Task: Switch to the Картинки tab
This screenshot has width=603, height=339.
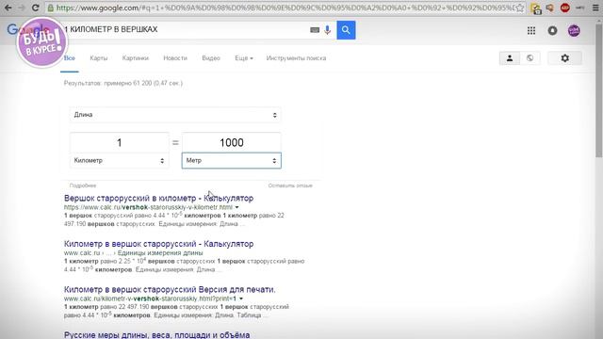Action: pyautogui.click(x=136, y=58)
